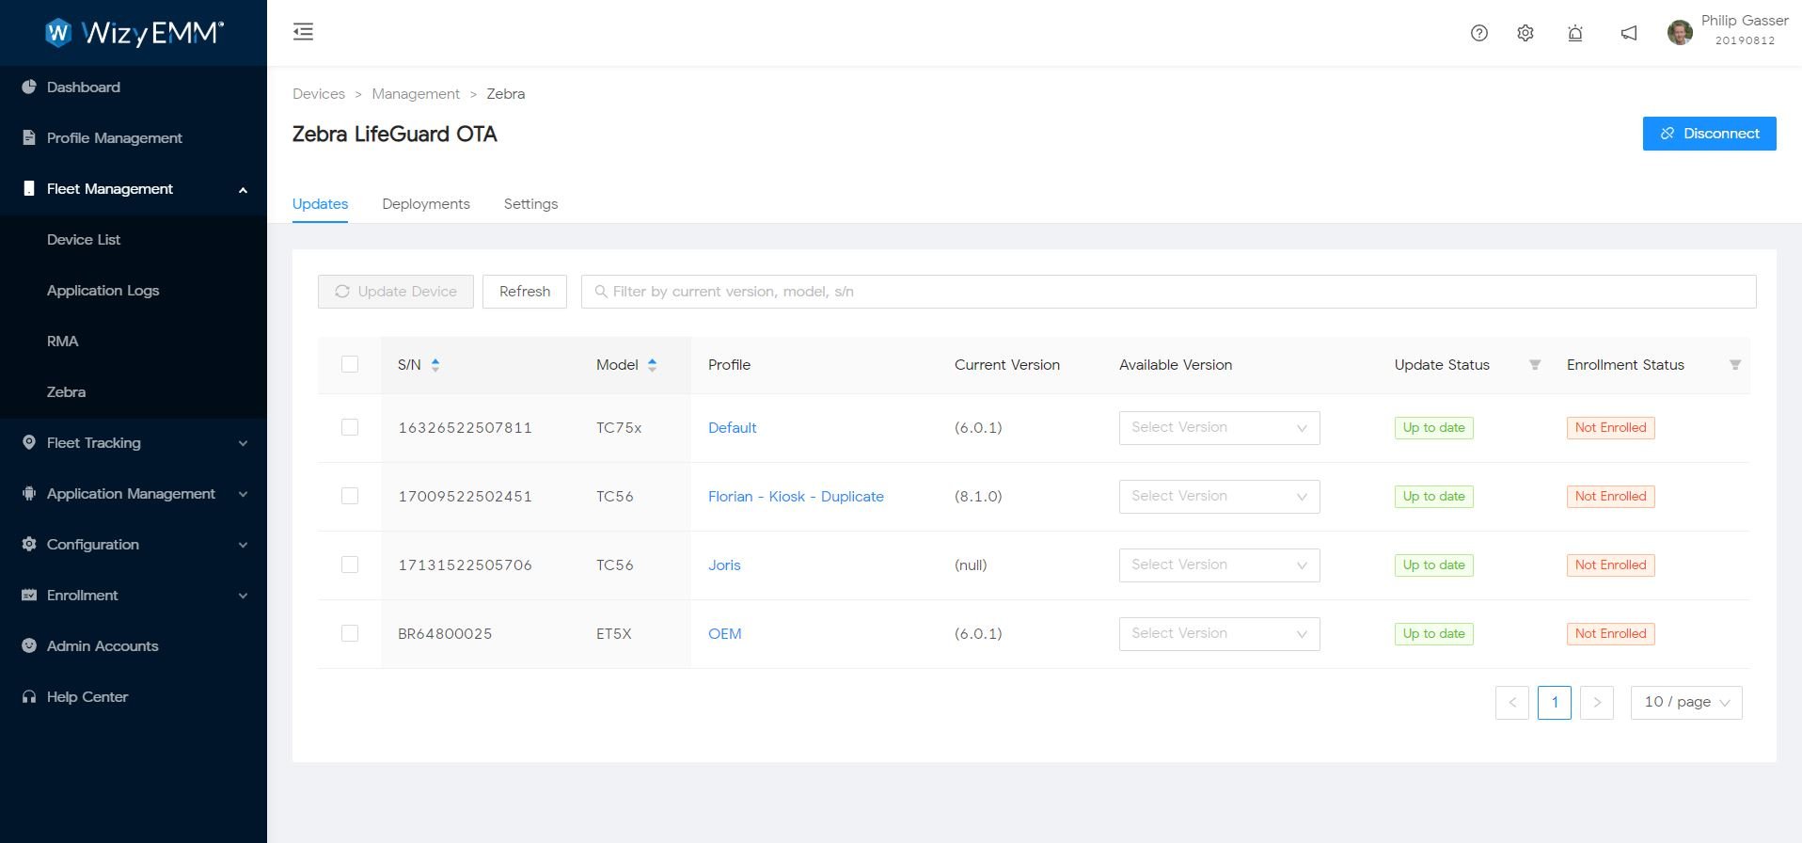1802x843 pixels.
Task: Click Philip Gasser's profile avatar
Action: 1680,32
